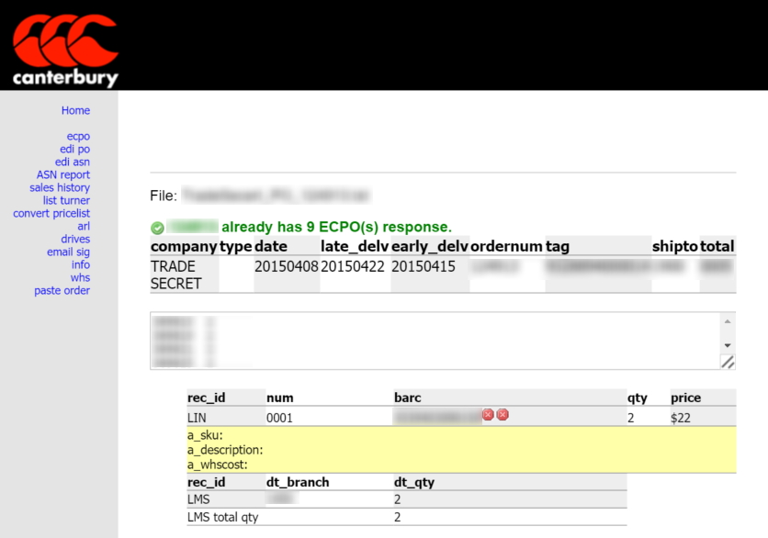The width and height of the screenshot is (768, 538).
Task: Go to the ecpo page
Action: click(78, 136)
